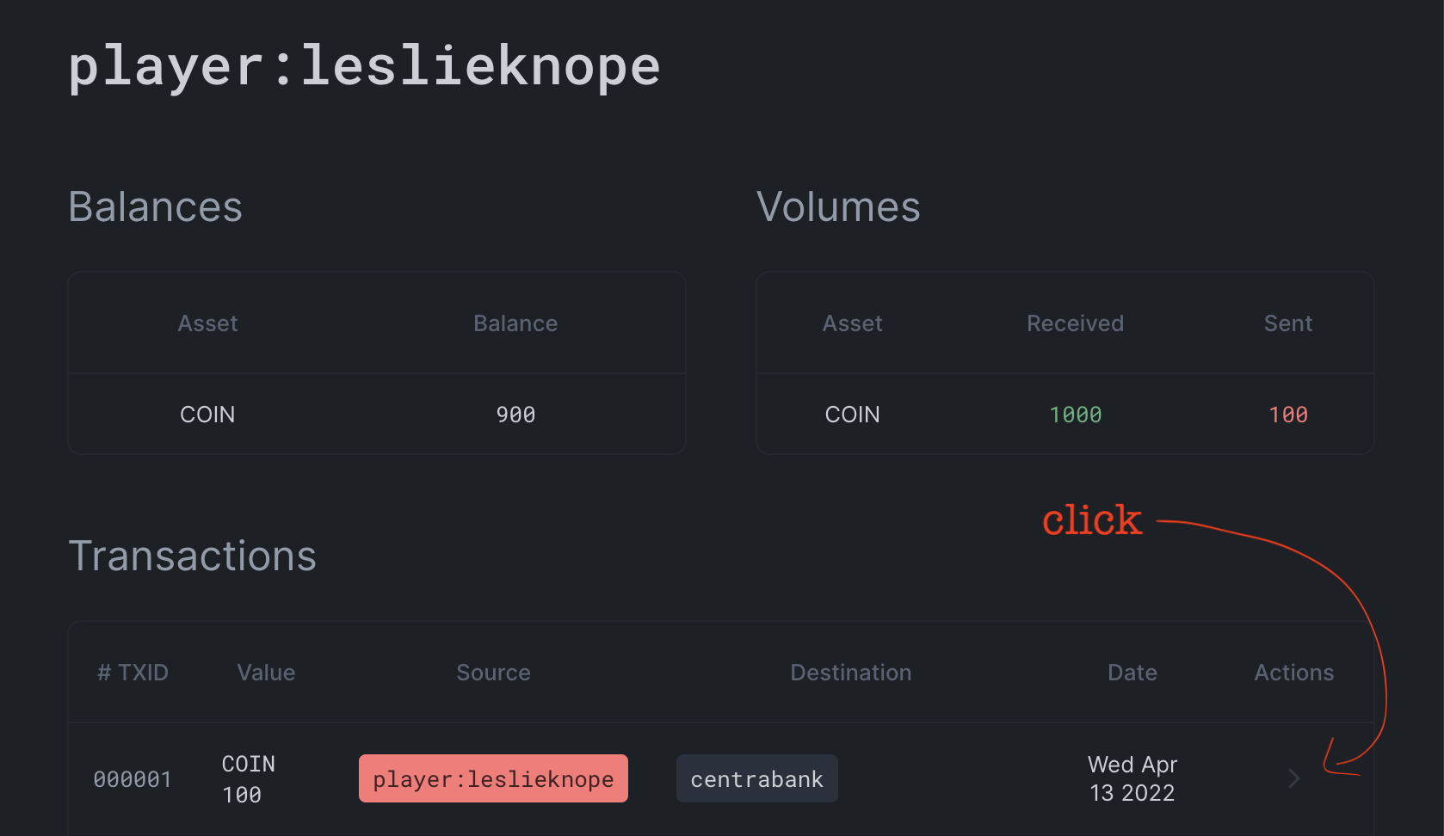This screenshot has height=836, width=1444.
Task: Click the COIN 100 transaction value cell
Action: 248,778
